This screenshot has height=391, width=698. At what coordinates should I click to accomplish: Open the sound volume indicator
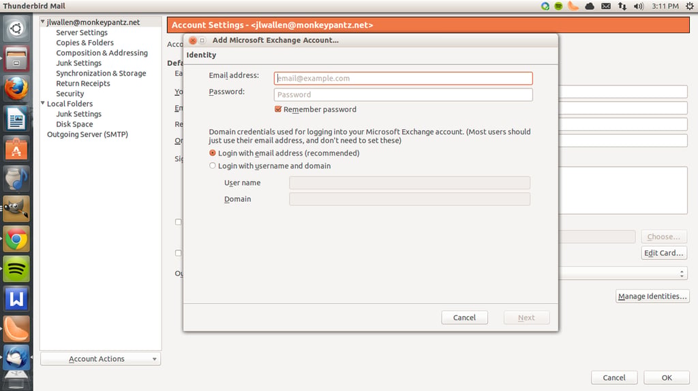[638, 6]
